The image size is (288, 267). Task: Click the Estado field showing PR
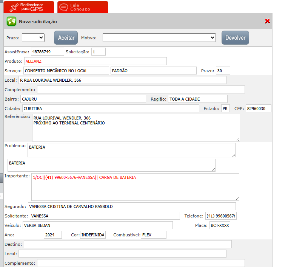[x=225, y=109]
